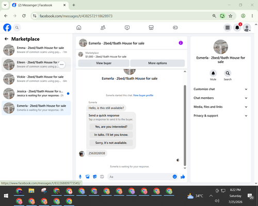The width and height of the screenshot is (258, 206).
Task: Send a voice clip with microphone icon
Action: [80, 177]
